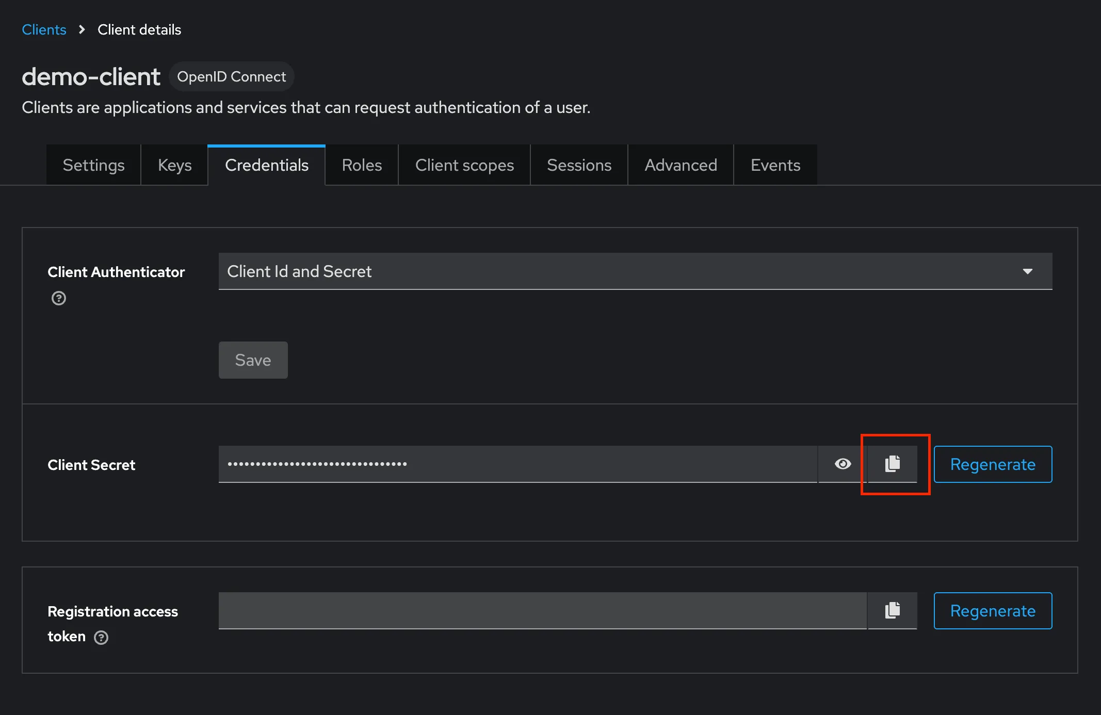Copy the client secret to clipboard
Screen dimensions: 1101x715
click(x=893, y=464)
